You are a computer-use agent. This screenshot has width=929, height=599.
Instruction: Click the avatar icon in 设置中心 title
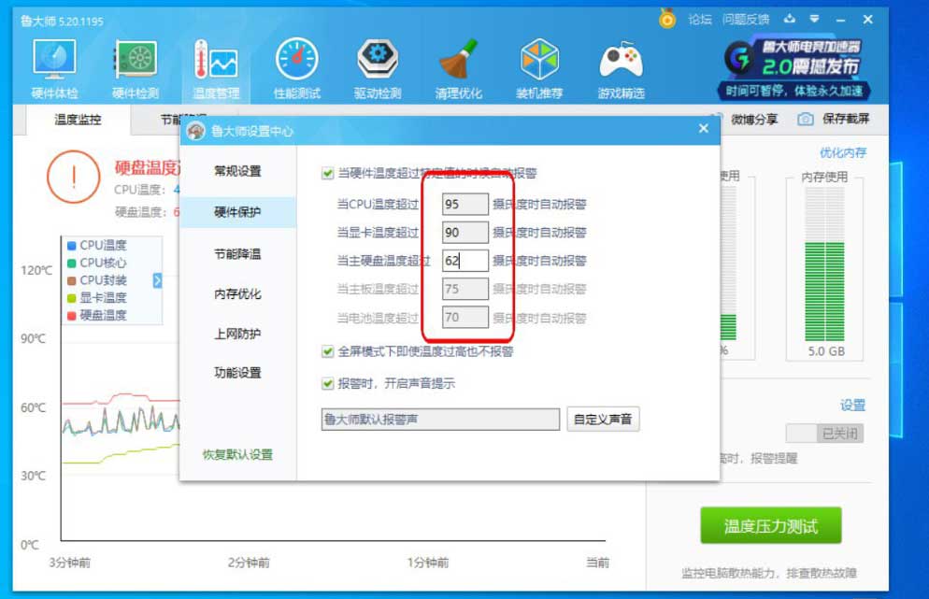196,131
